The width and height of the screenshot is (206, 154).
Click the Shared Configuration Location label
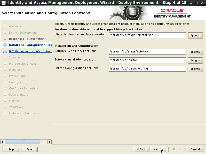76,68
